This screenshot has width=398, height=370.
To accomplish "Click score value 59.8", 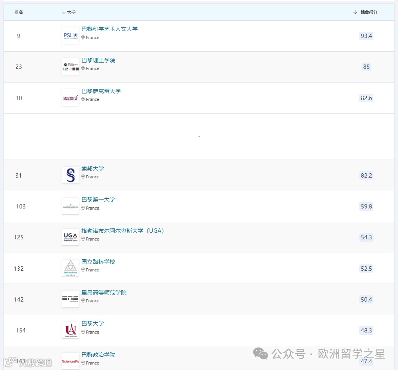I will 366,207.
